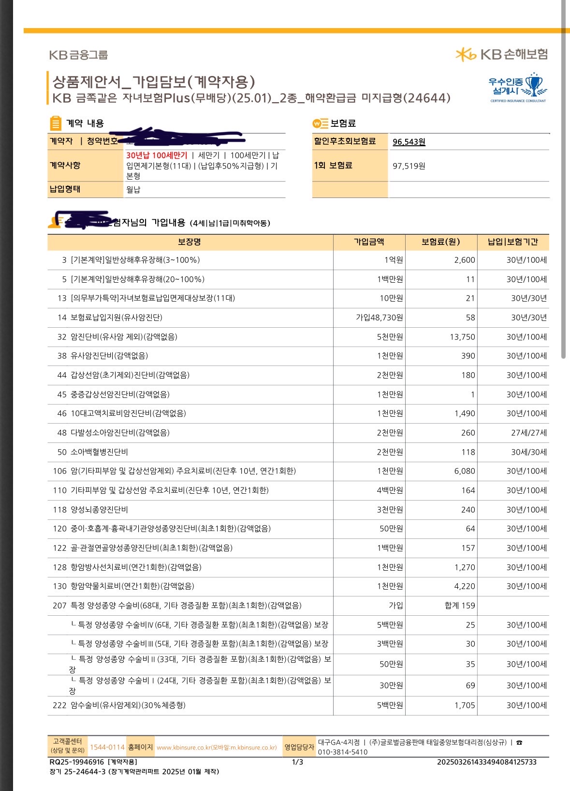This screenshot has width=570, height=791.
Task: Click the telephone icon in the footer
Action: coord(519,743)
